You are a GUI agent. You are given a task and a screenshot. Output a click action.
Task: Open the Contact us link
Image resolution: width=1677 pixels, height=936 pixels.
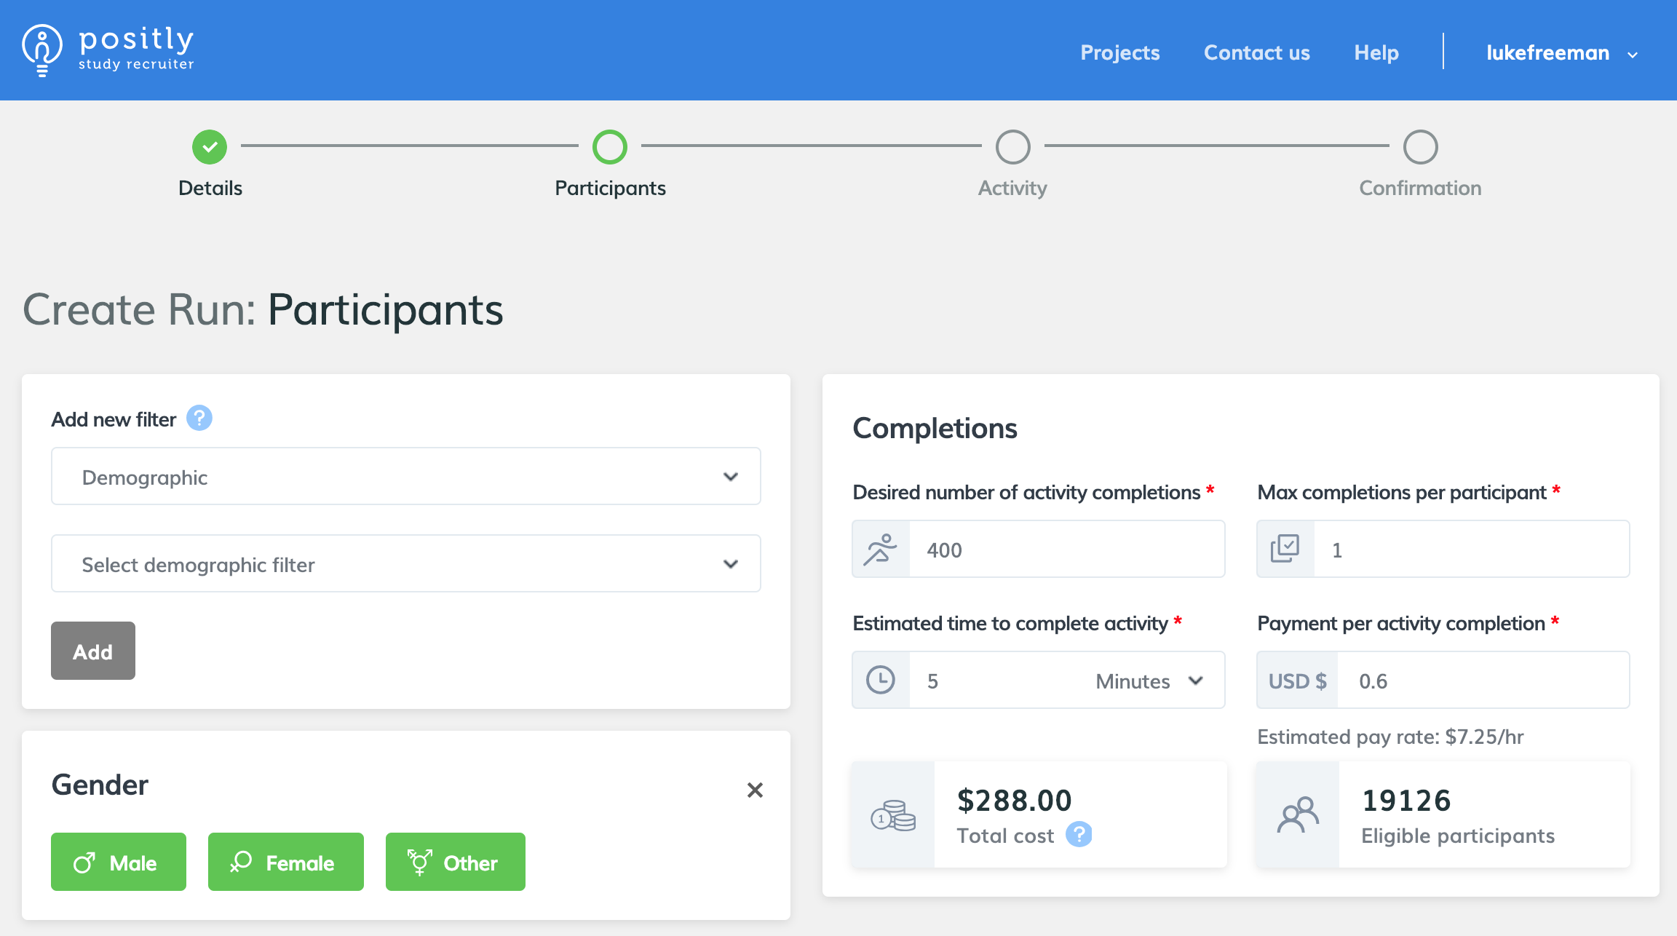[1256, 53]
